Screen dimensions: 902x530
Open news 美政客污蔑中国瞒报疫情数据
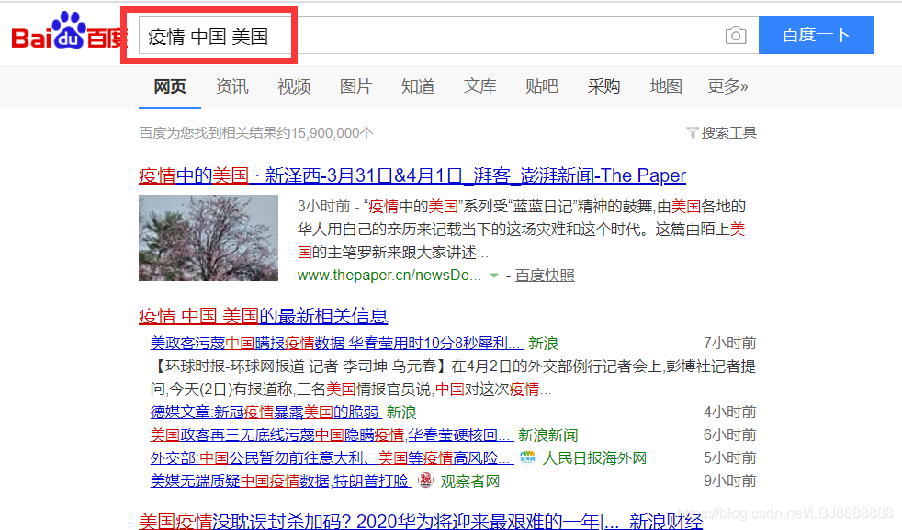pyautogui.click(x=337, y=344)
